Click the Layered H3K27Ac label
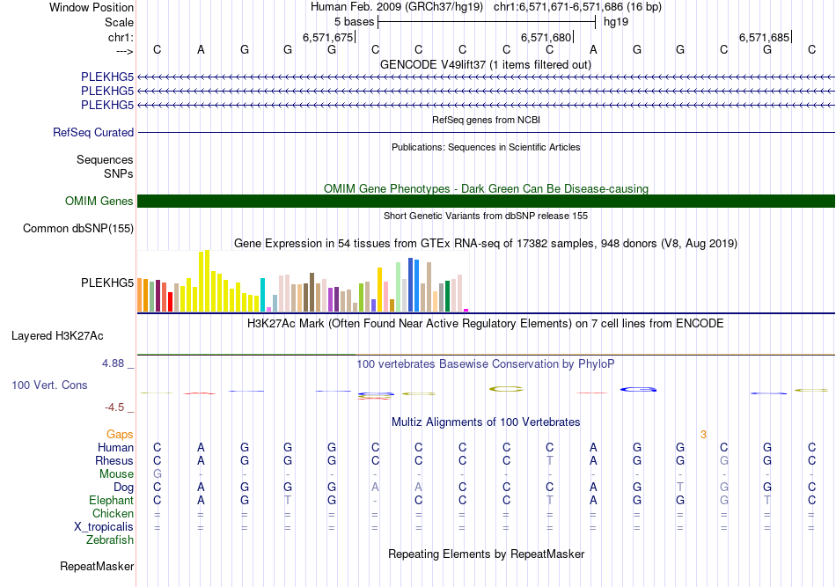836x587 pixels. pos(57,336)
